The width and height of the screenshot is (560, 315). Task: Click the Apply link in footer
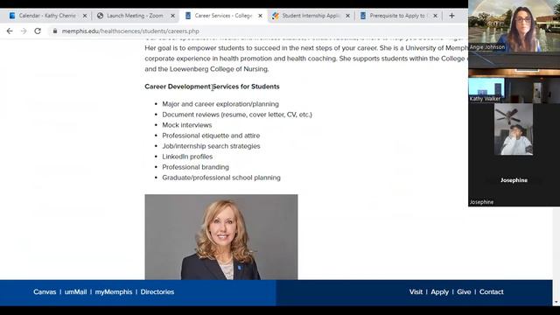[439, 291]
